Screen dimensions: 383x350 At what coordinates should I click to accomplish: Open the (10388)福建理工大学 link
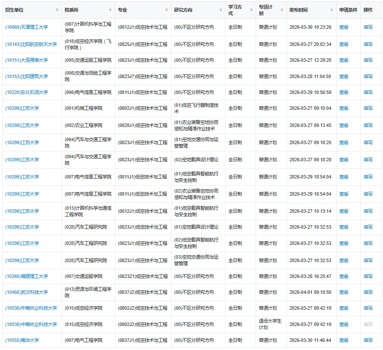click(x=27, y=276)
